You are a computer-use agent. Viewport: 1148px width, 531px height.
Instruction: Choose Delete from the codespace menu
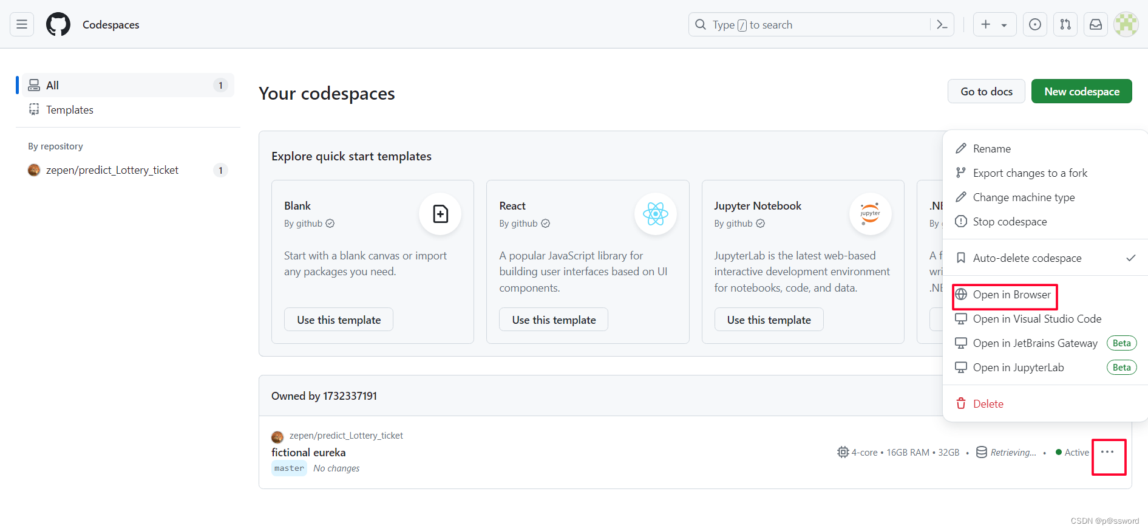click(x=1045, y=404)
